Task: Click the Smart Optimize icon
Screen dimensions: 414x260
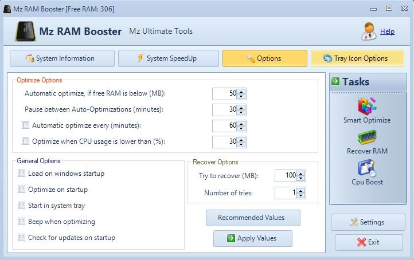Action: point(367,107)
